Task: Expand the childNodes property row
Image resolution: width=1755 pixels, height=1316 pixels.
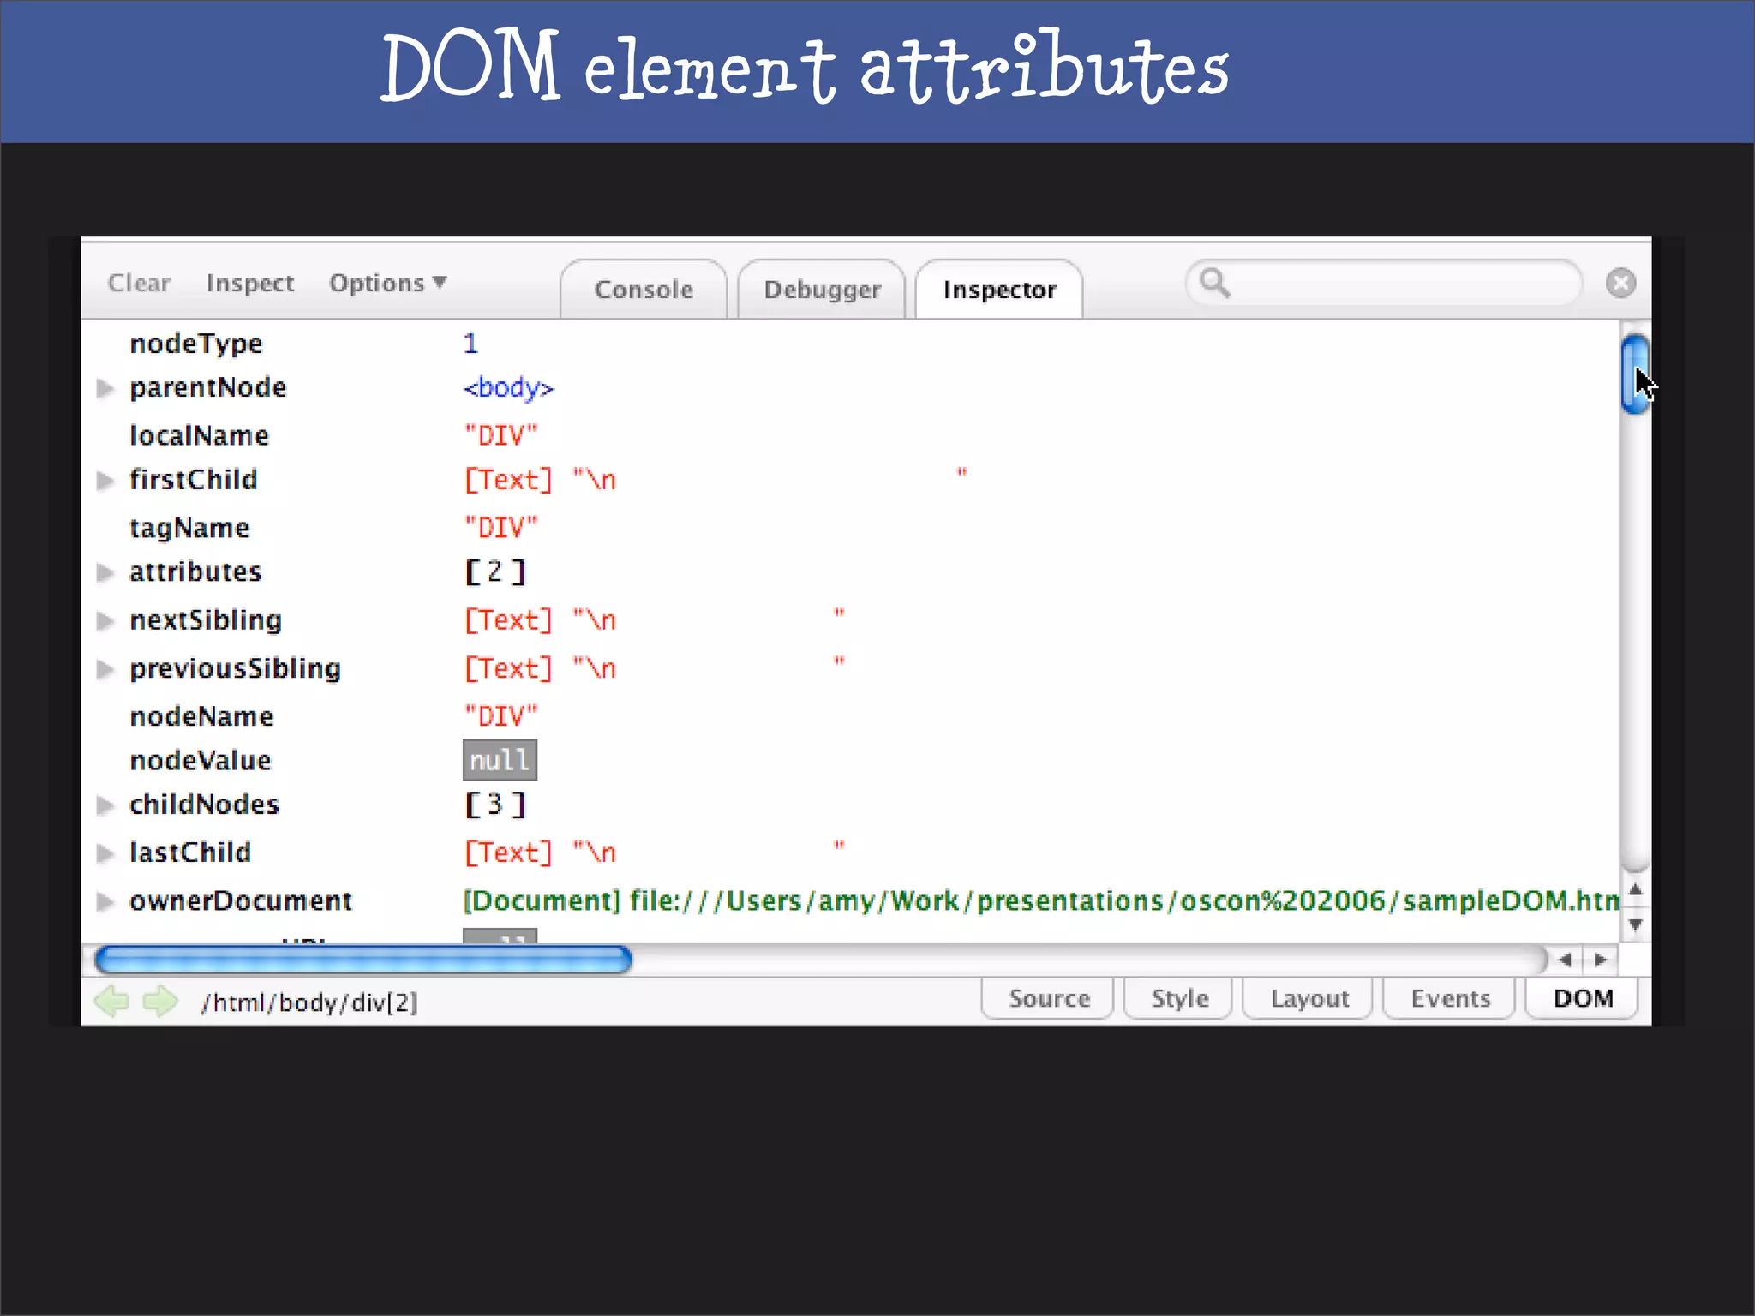Action: pos(105,805)
